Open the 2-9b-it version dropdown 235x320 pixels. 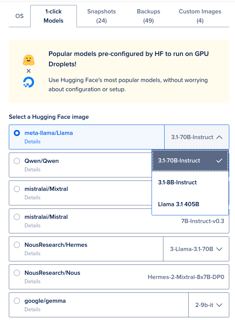[209, 305]
